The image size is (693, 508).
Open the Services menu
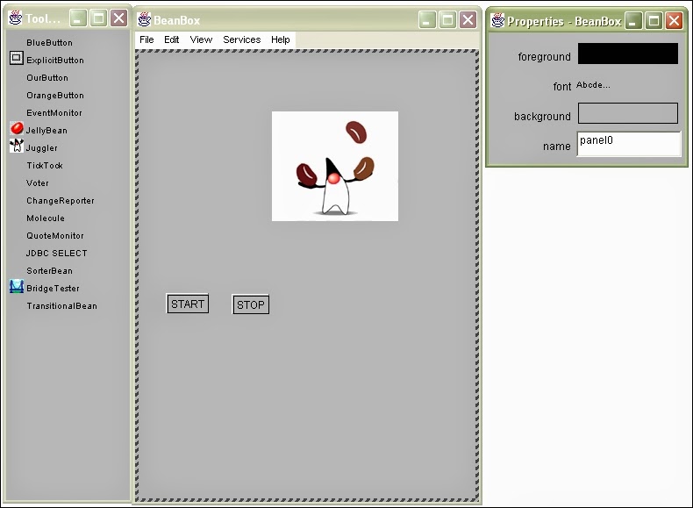242,39
